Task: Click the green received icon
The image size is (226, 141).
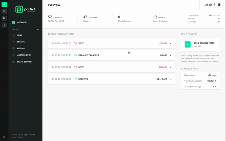Action: (75, 79)
